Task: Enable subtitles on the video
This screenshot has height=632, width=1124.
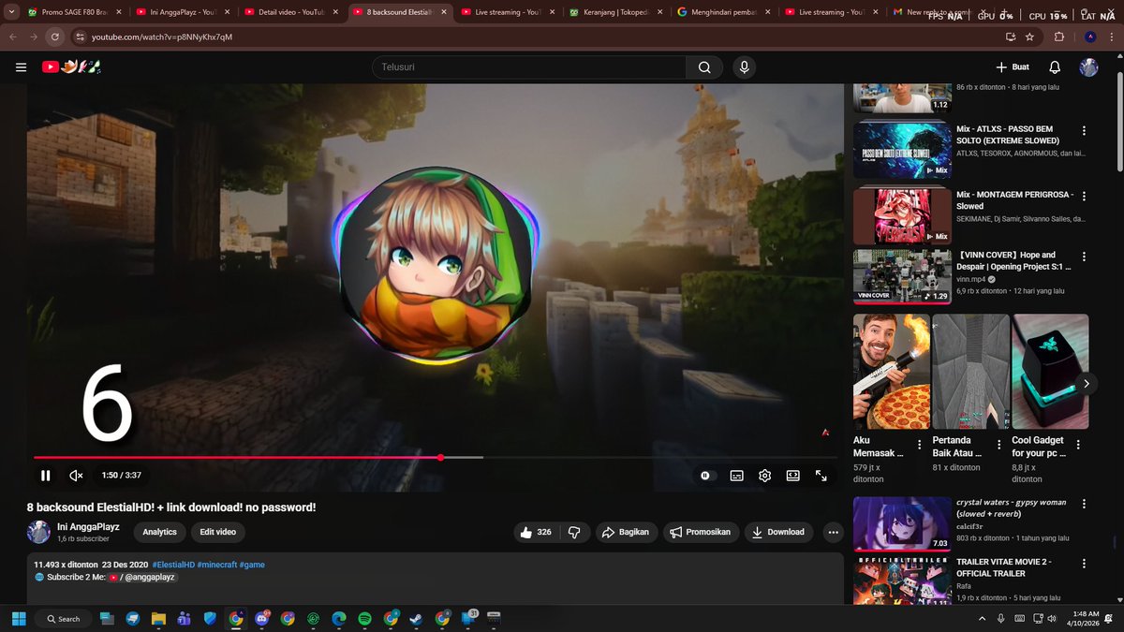Action: 736,475
